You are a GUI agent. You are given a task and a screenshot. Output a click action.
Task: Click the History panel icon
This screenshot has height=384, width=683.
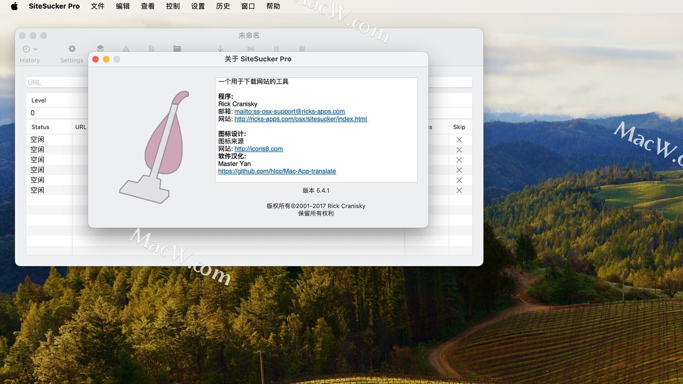(x=30, y=53)
